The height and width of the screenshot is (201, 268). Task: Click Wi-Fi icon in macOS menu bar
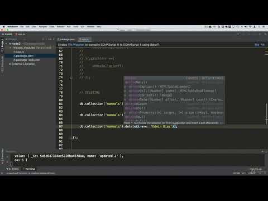(250, 27)
